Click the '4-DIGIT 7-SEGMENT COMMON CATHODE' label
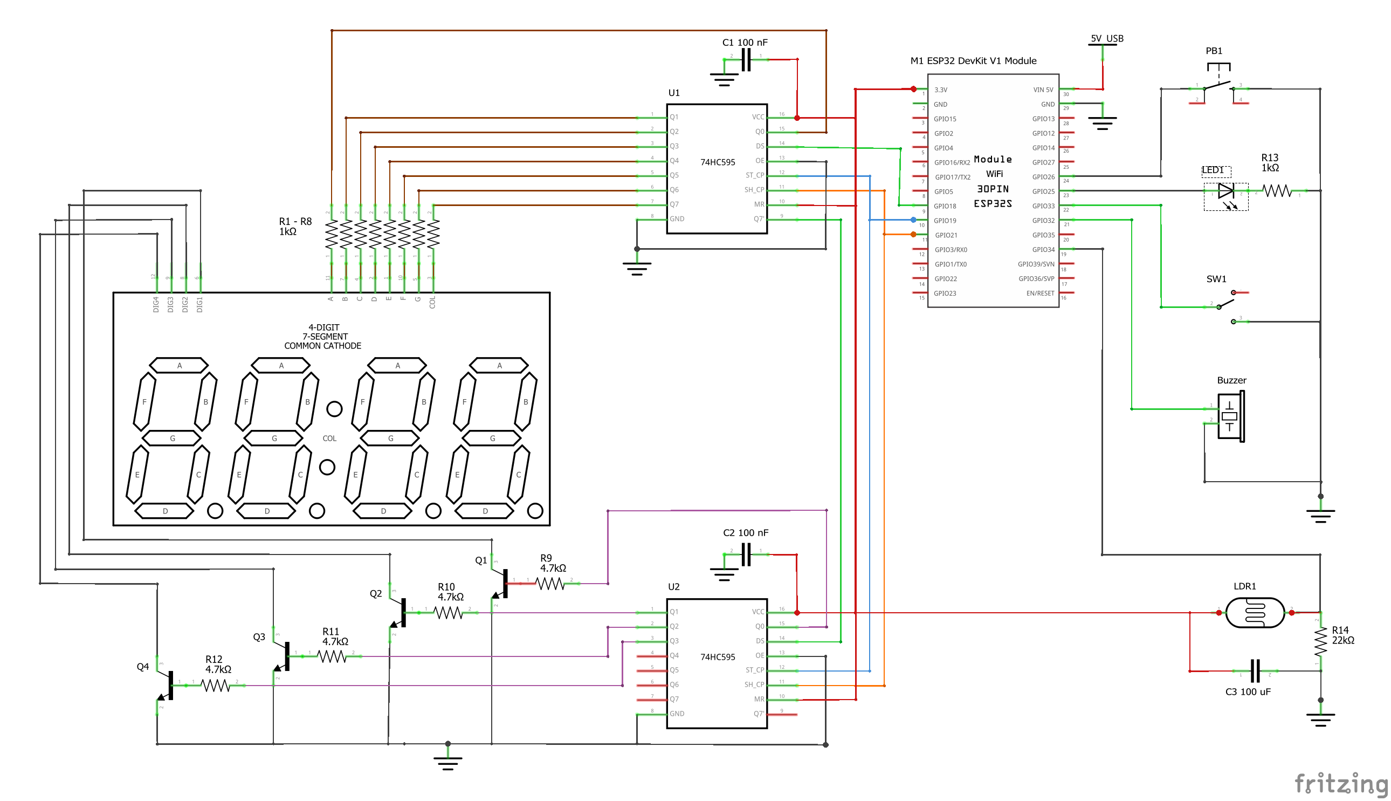 coord(323,337)
